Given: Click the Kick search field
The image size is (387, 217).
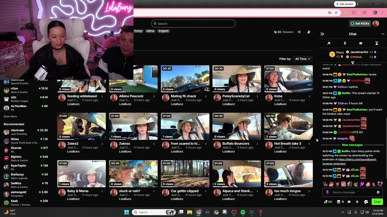Looking at the screenshot, I should (x=193, y=24).
